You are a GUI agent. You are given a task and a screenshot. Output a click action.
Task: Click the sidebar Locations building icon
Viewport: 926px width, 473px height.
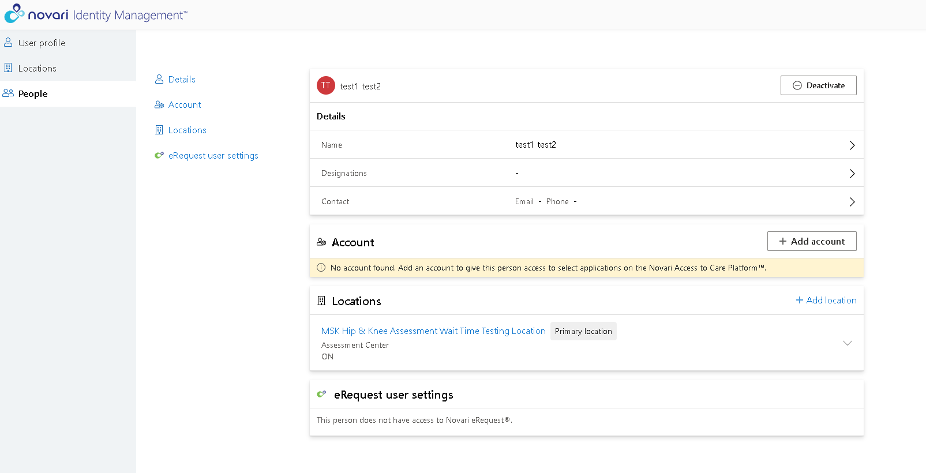click(x=8, y=67)
